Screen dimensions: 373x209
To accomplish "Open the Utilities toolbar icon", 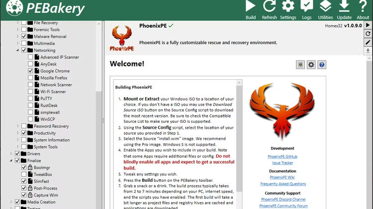I will point(325,10).
